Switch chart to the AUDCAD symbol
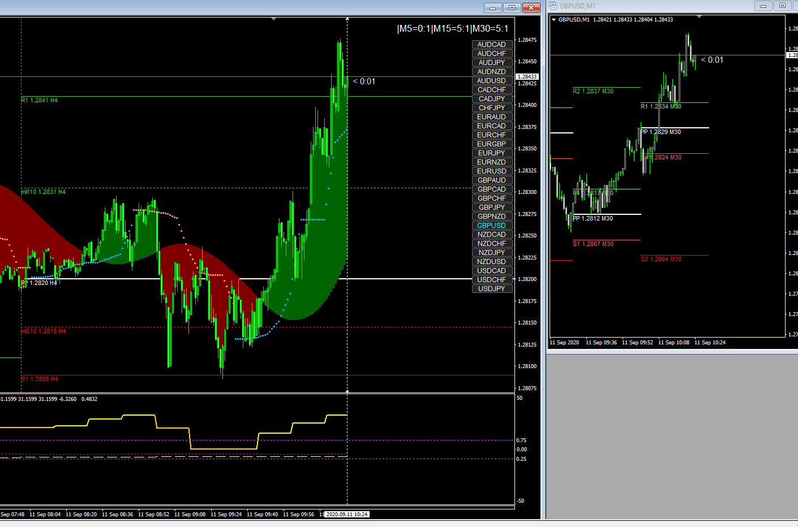The width and height of the screenshot is (798, 527). [x=492, y=45]
